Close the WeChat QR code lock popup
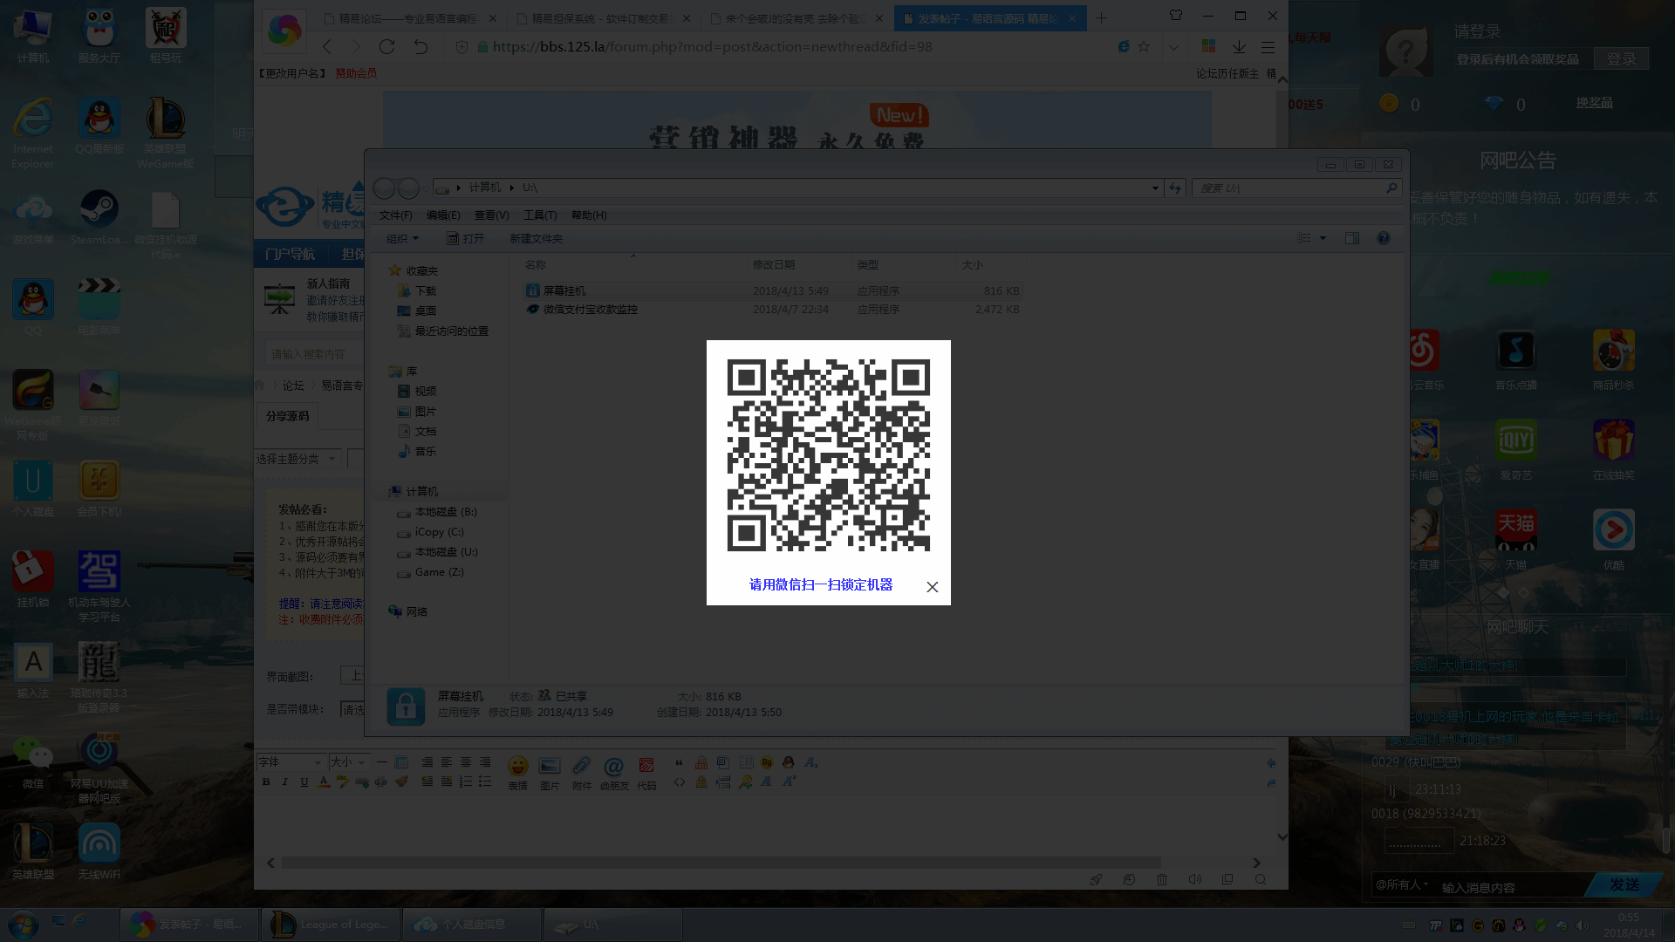1675x942 pixels. point(932,587)
